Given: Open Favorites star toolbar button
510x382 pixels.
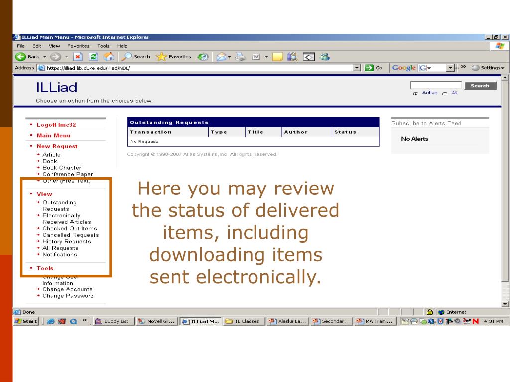Looking at the screenshot, I should click(x=173, y=57).
